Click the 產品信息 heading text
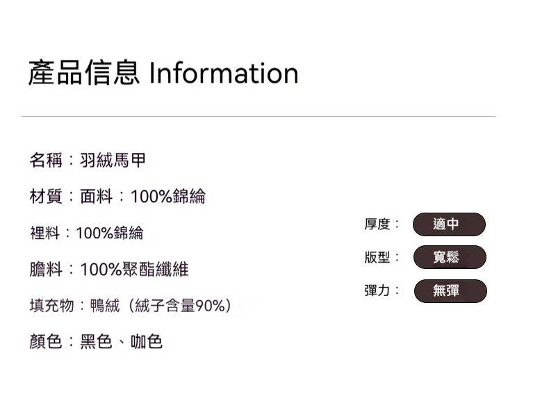The image size is (549, 419). coord(83,73)
